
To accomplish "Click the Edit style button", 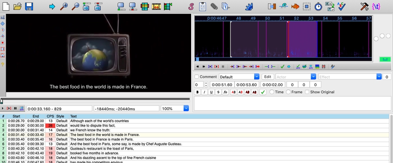I will click(268, 77).
